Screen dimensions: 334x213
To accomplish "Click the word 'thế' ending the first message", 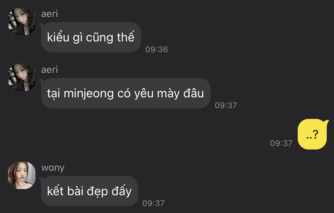I will 126,37.
